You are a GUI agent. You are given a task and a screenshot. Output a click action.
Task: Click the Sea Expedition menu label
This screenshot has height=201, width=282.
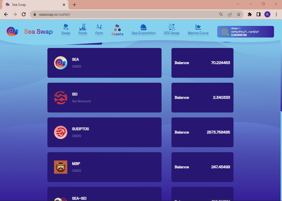click(144, 33)
